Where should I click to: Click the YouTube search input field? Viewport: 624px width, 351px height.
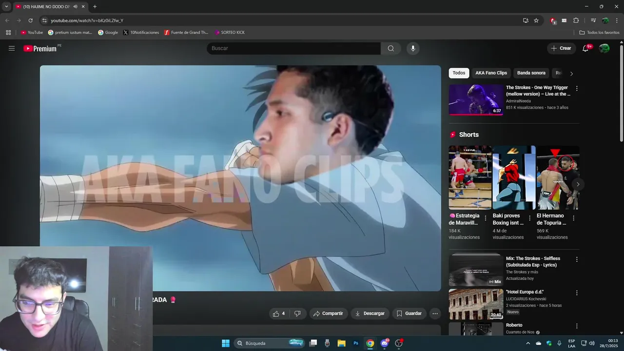[294, 48]
